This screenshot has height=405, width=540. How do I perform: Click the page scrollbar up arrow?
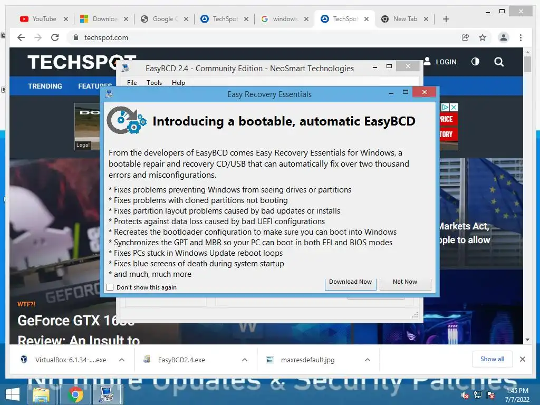tap(527, 52)
